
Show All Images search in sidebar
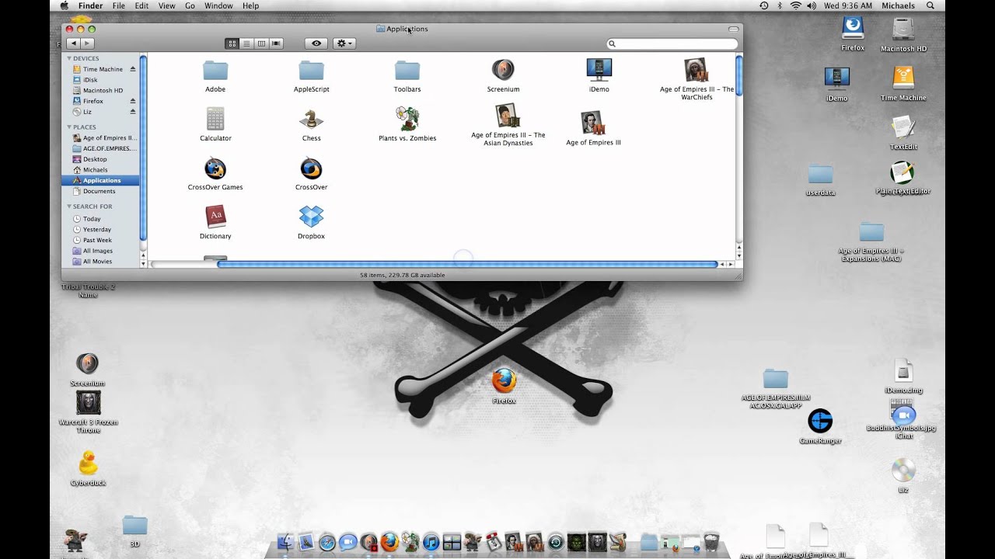101,251
